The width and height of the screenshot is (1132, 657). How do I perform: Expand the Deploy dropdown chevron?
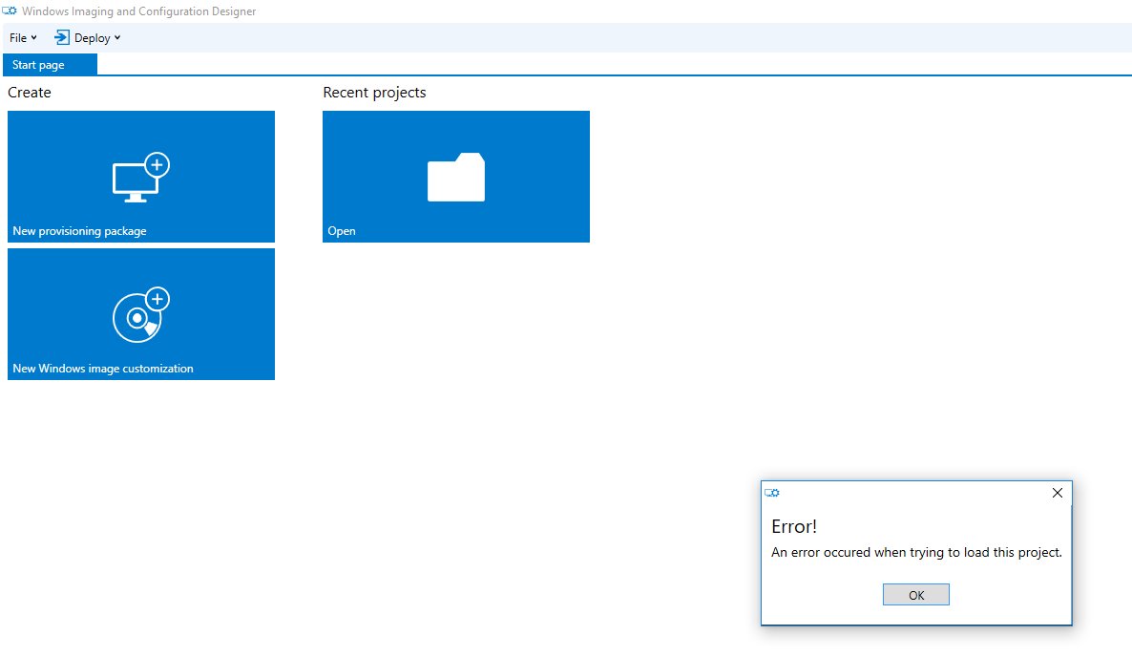coord(117,38)
